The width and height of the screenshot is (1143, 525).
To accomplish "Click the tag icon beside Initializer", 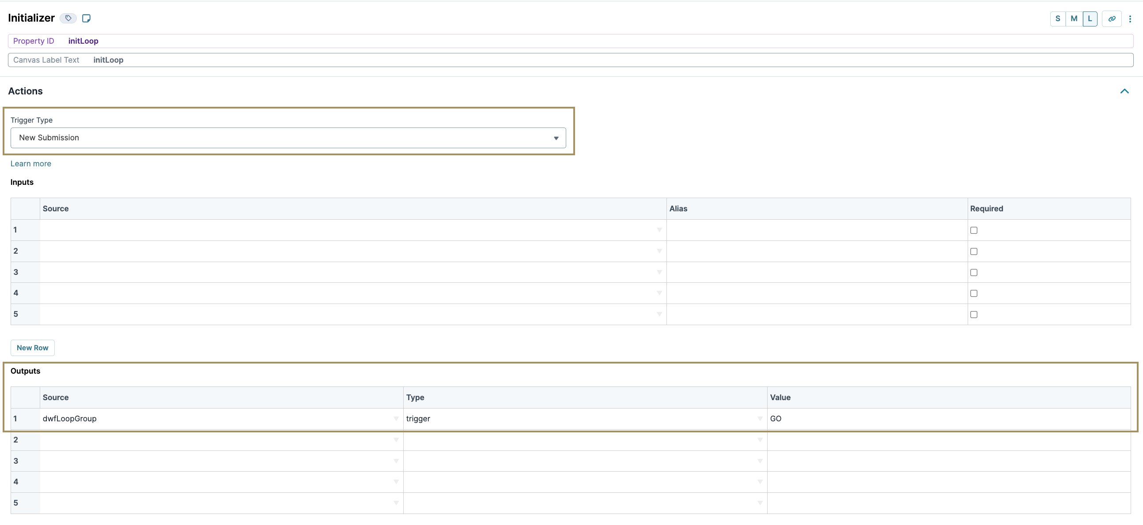I will (x=68, y=18).
